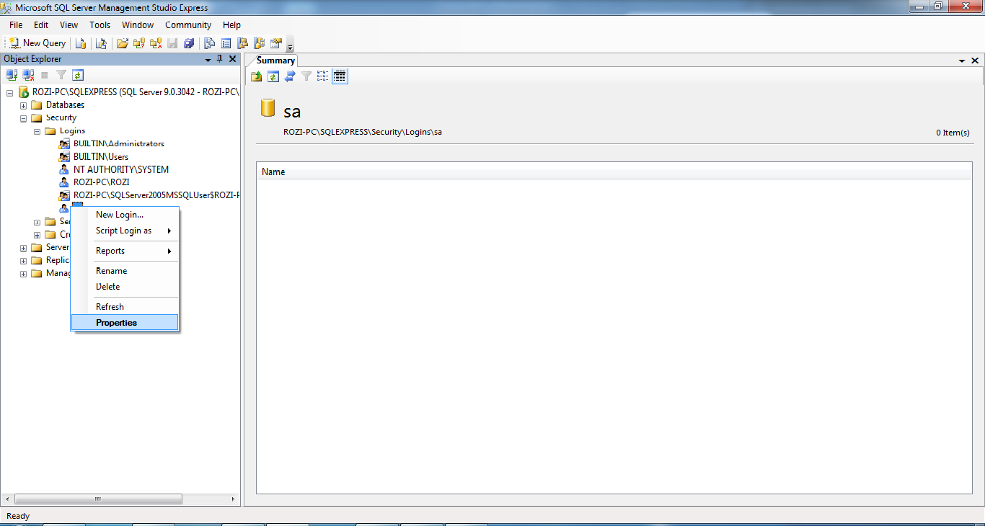Select the Logins folder in tree
This screenshot has width=985, height=526.
pos(72,131)
